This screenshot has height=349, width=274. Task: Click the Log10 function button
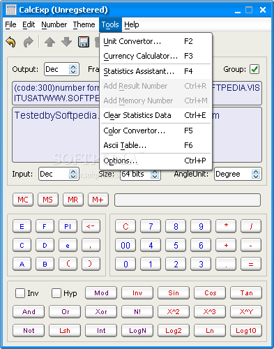click(246, 330)
